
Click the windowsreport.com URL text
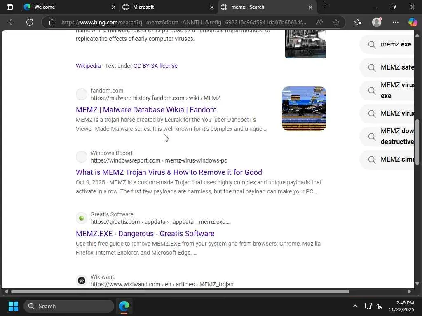point(159,161)
